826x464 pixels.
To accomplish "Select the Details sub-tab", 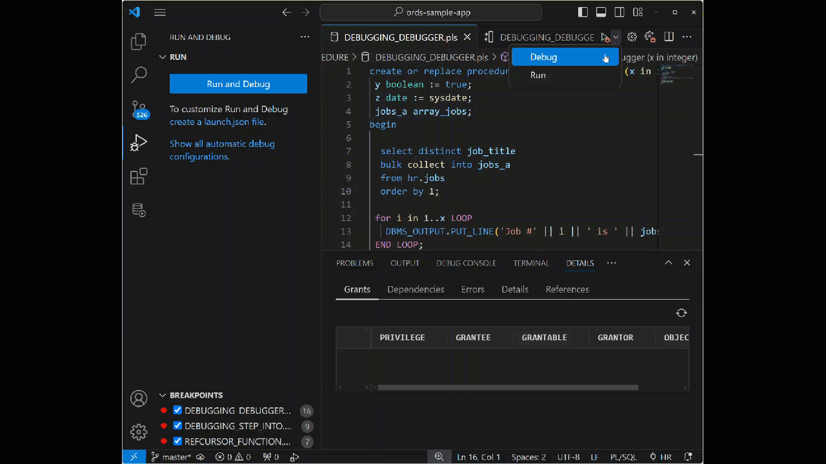I will tap(515, 289).
